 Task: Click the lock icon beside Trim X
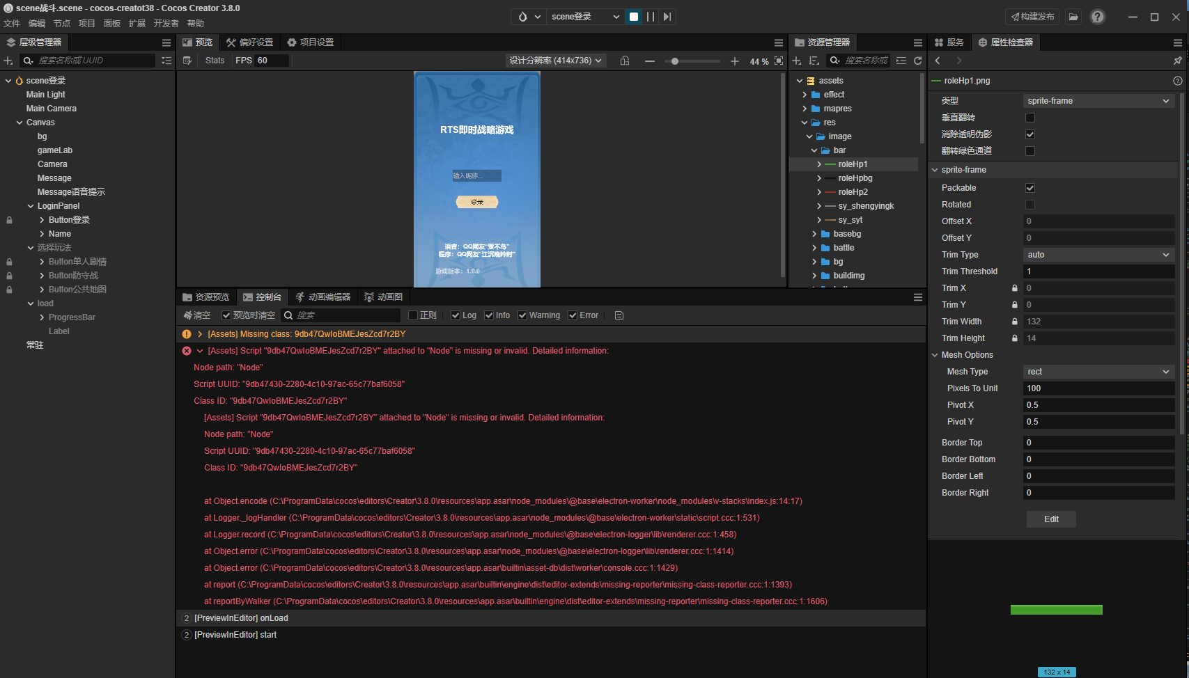[x=1015, y=288]
